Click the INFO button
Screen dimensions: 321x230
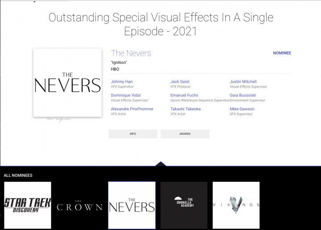pos(133,134)
